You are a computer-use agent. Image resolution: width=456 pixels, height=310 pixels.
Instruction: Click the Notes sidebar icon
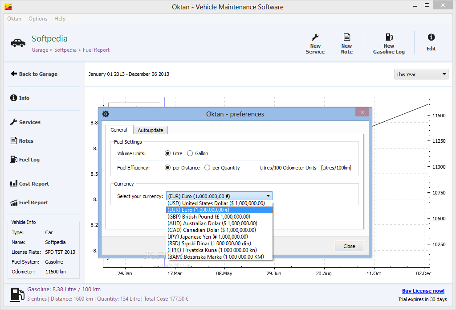pos(14,141)
